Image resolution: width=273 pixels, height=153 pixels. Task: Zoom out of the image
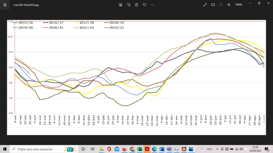[x=221, y=5]
